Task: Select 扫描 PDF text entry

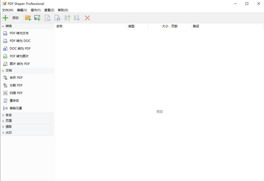Action: 16,93
